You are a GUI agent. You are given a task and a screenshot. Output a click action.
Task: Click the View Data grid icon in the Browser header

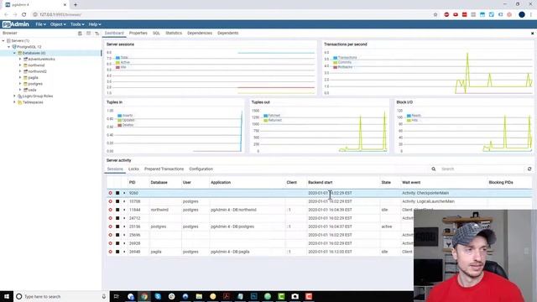[x=88, y=34]
